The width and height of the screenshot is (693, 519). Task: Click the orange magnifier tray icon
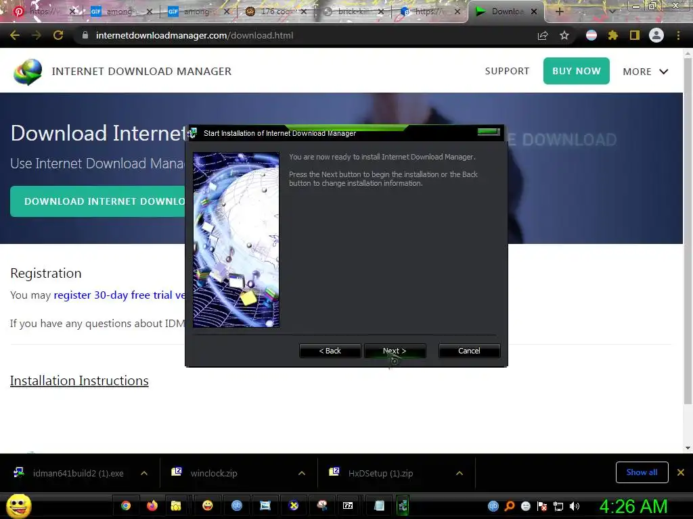510,506
